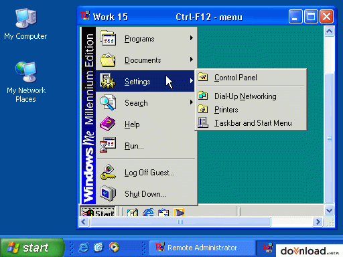Switch to Remote Administrator taskbar button
Viewport: 343px width, 257px height.
pos(202,248)
